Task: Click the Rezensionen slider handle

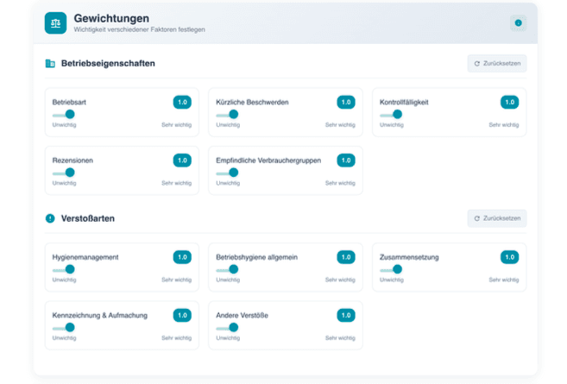Action: pos(70,173)
